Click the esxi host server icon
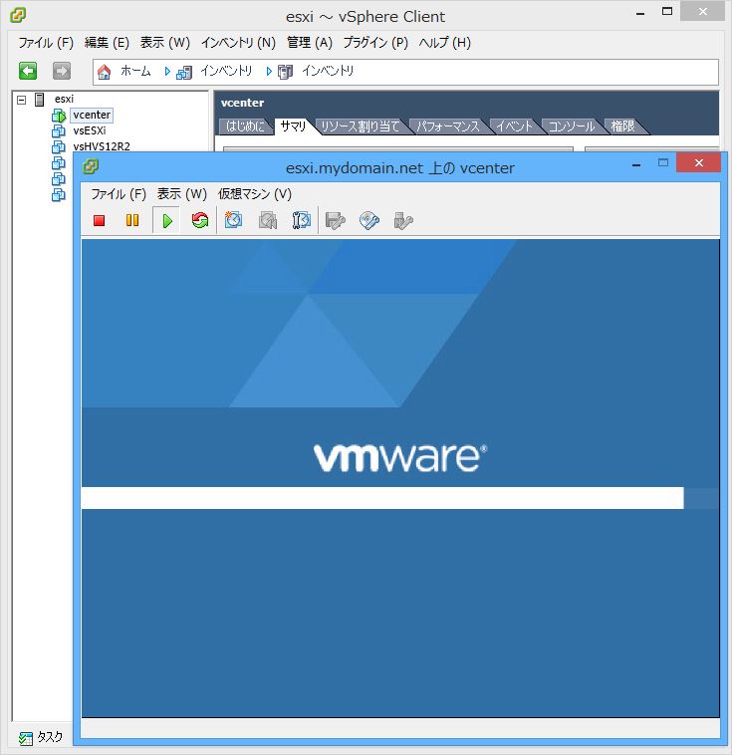 pos(40,100)
